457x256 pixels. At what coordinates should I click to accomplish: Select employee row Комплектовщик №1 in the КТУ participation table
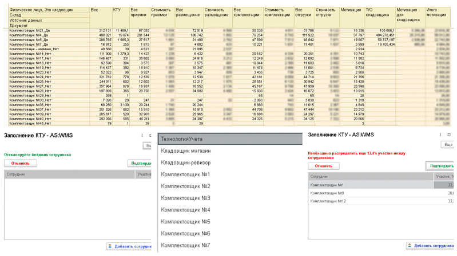point(381,185)
